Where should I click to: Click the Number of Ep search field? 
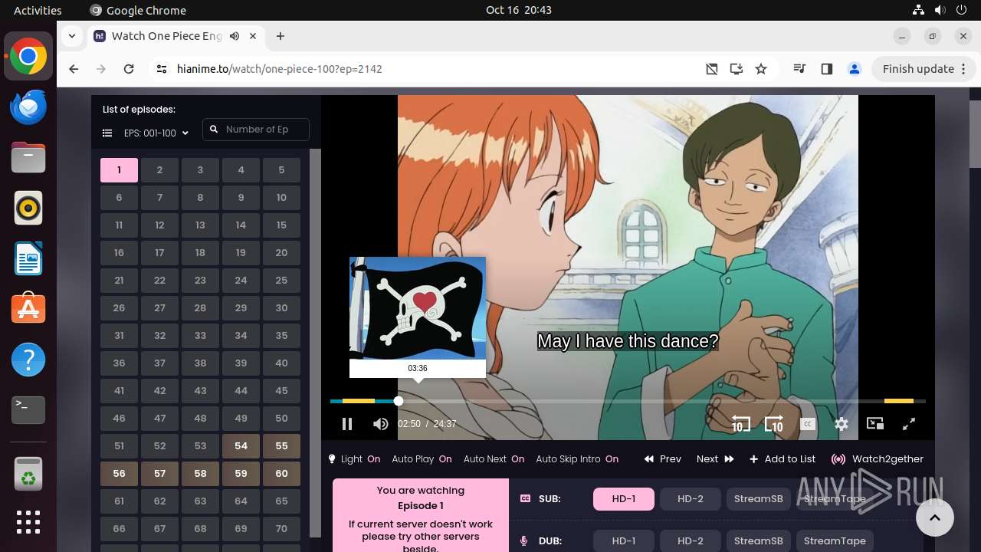(x=256, y=130)
